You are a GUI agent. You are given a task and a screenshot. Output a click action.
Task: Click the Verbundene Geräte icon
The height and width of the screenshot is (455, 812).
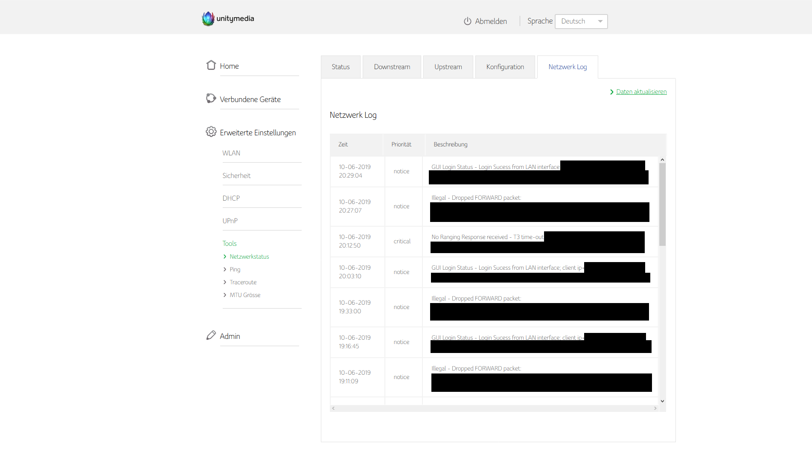pos(211,98)
